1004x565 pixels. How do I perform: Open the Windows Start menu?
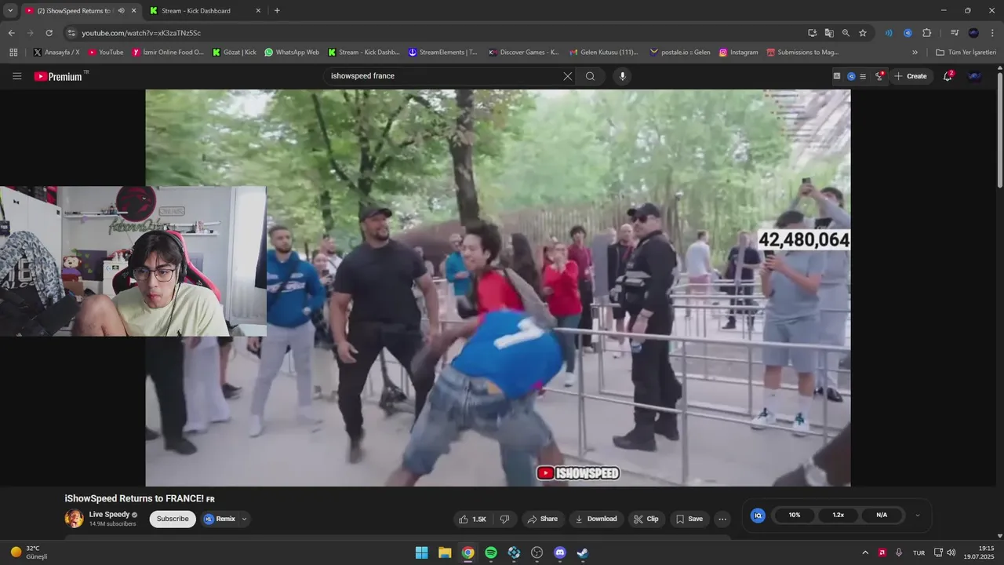[421, 552]
